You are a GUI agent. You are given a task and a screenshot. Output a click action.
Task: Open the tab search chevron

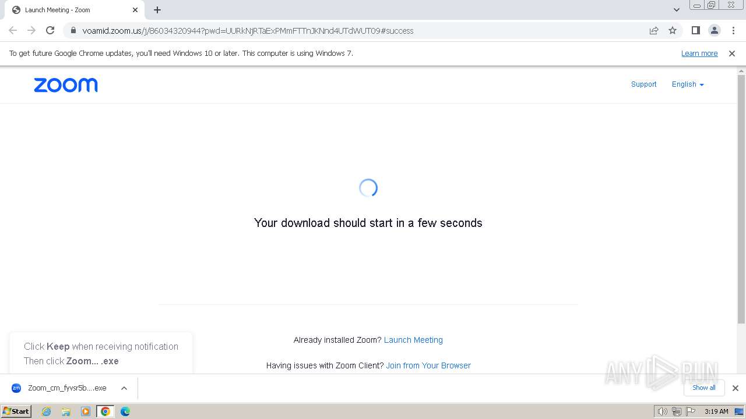point(676,10)
